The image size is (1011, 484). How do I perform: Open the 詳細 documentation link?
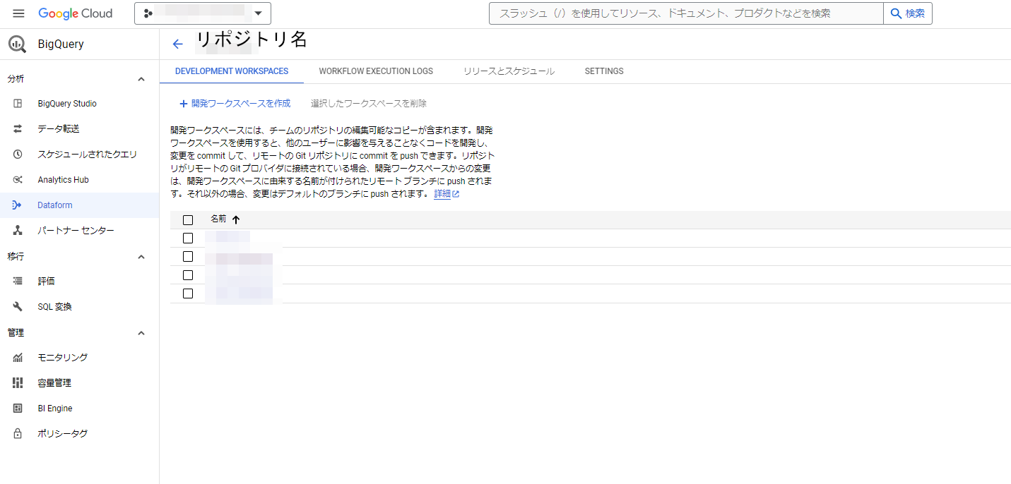coord(442,193)
